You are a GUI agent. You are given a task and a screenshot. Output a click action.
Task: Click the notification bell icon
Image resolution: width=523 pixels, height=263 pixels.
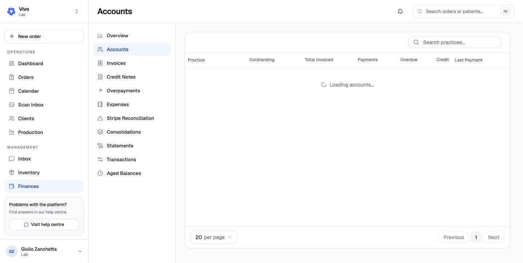(x=400, y=11)
